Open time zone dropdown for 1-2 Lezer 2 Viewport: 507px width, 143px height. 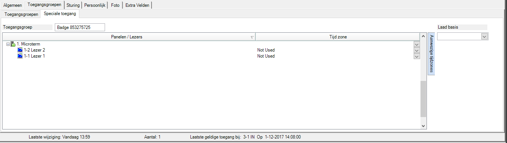coord(417,50)
